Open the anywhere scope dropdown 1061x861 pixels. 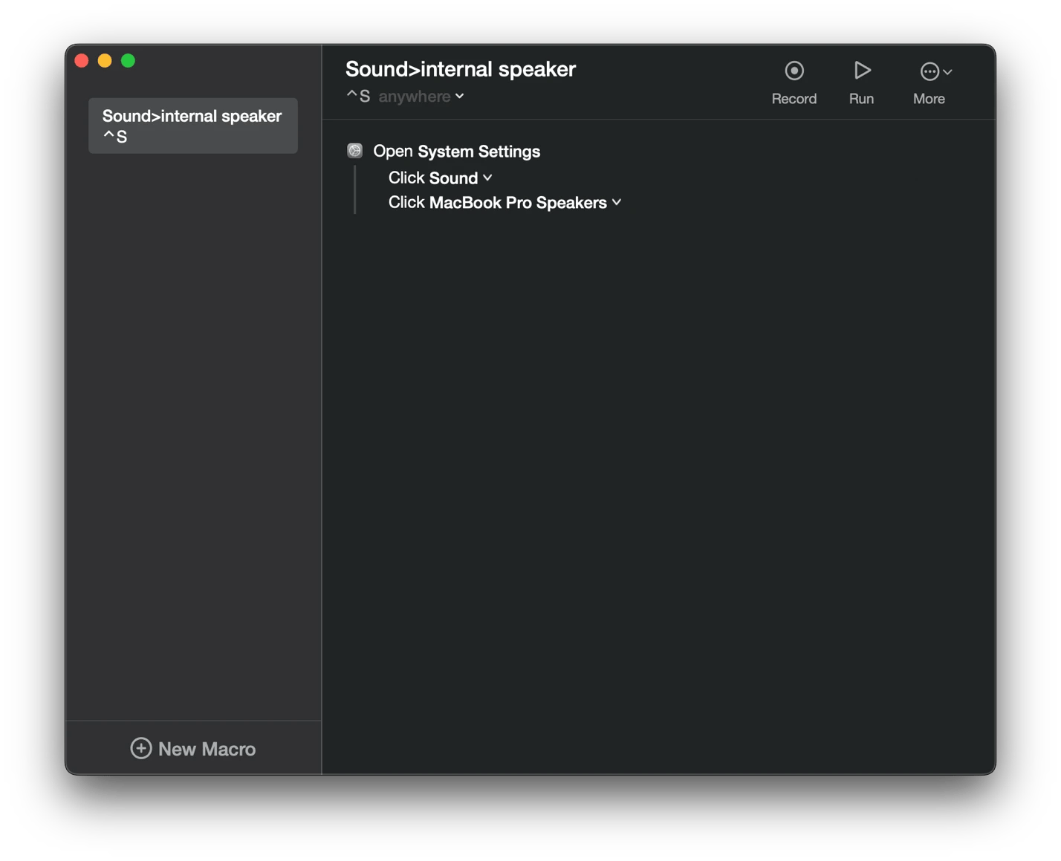point(421,97)
